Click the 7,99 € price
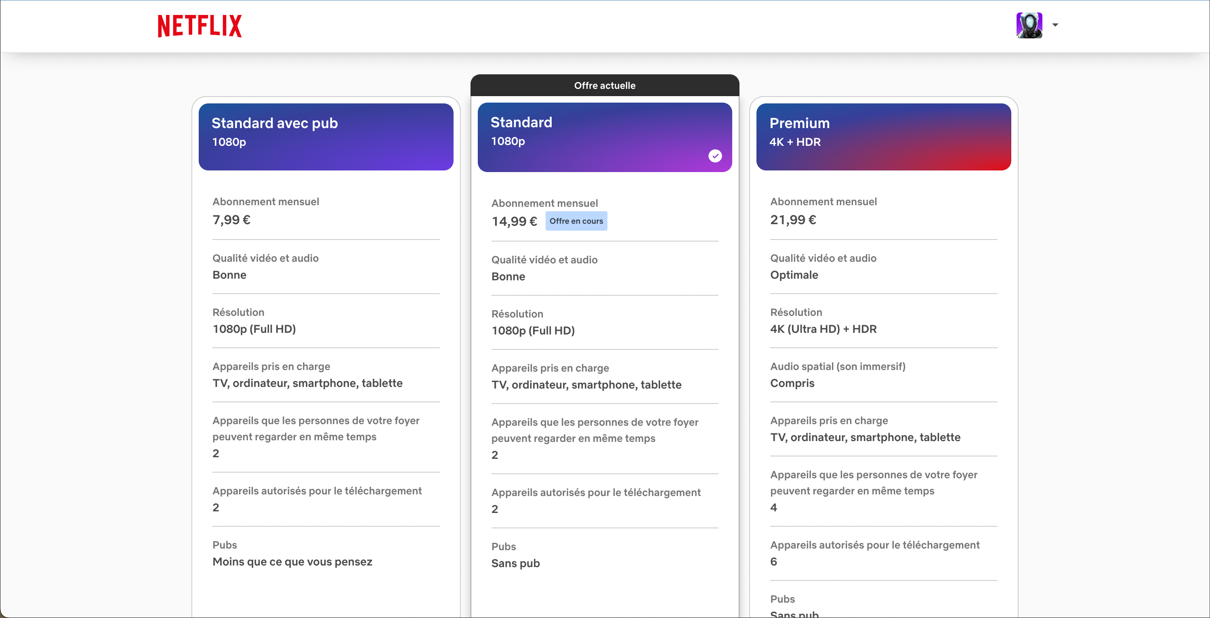 click(231, 220)
